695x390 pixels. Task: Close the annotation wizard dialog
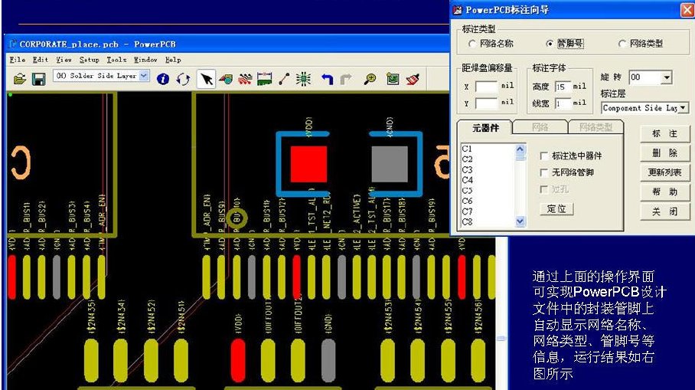pyautogui.click(x=688, y=10)
